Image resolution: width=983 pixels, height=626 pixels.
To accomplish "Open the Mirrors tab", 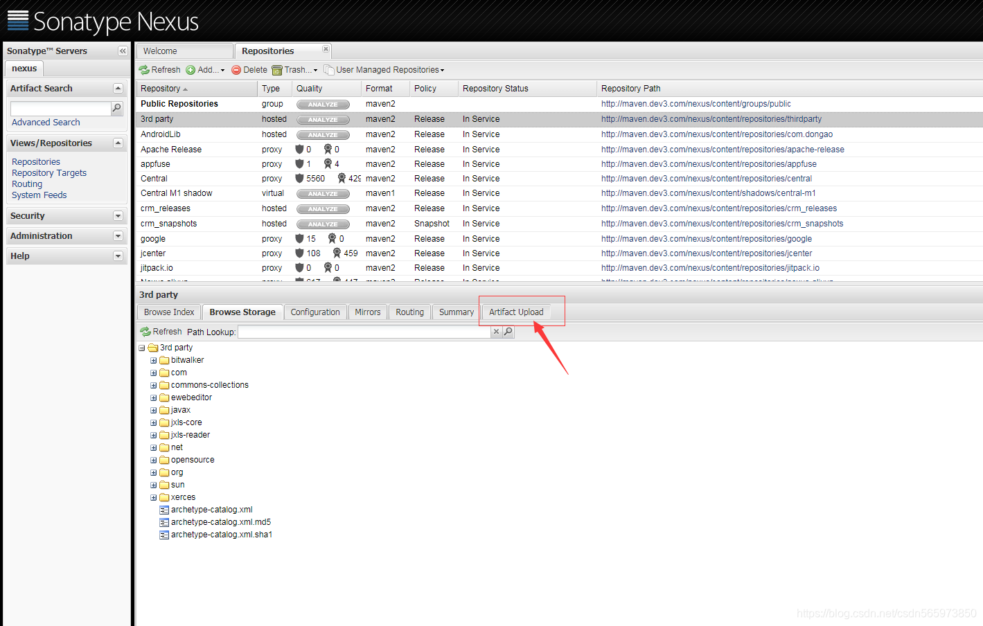I will pyautogui.click(x=368, y=312).
